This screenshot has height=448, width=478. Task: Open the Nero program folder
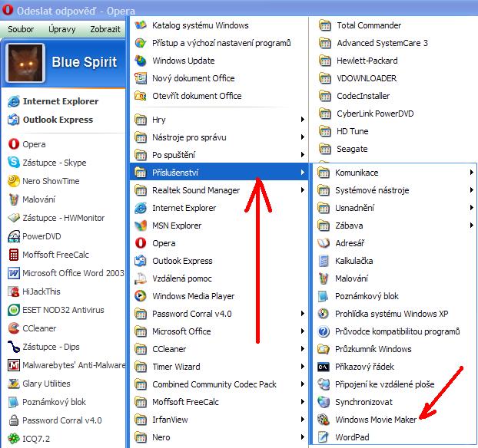click(x=219, y=437)
